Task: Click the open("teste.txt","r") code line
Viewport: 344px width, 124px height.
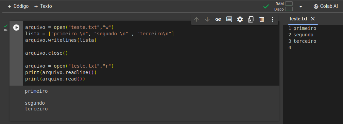Action: tap(69, 66)
